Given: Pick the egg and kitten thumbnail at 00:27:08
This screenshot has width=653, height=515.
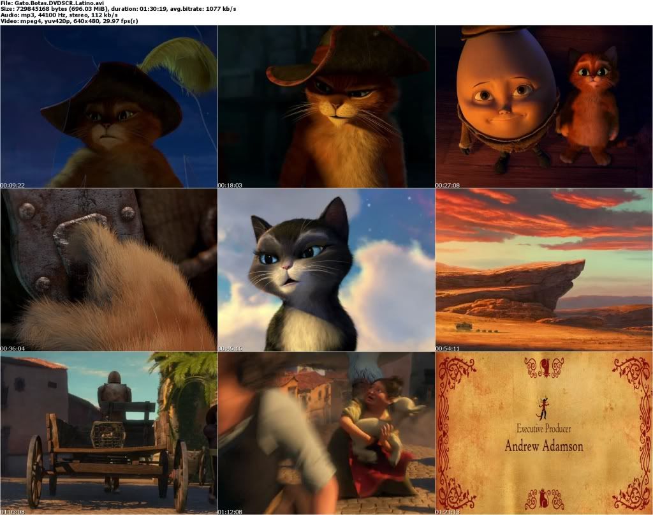Looking at the screenshot, I should 544,106.
